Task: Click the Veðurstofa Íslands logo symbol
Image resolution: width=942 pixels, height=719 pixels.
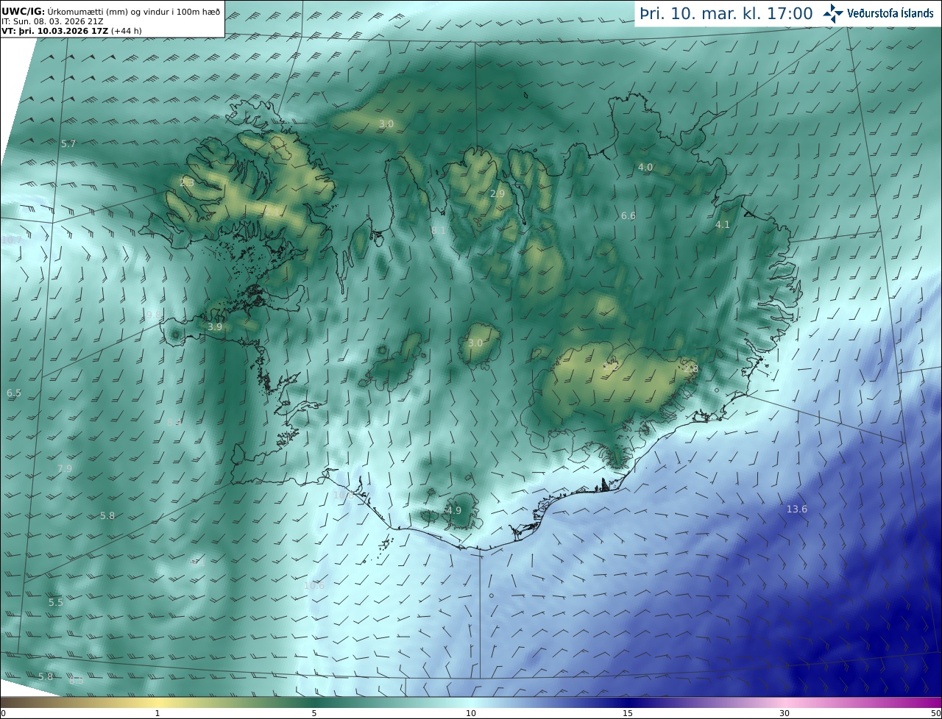Action: [833, 12]
